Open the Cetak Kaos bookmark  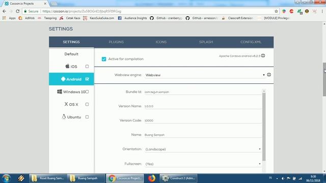(x=70, y=18)
